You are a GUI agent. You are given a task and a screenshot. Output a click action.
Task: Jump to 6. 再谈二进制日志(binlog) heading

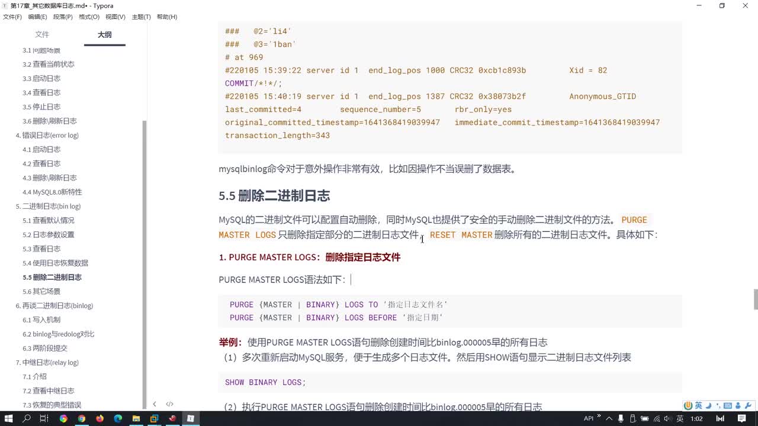coord(54,305)
